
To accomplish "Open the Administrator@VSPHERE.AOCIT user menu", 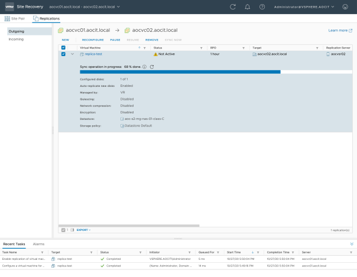I will click(304, 7).
